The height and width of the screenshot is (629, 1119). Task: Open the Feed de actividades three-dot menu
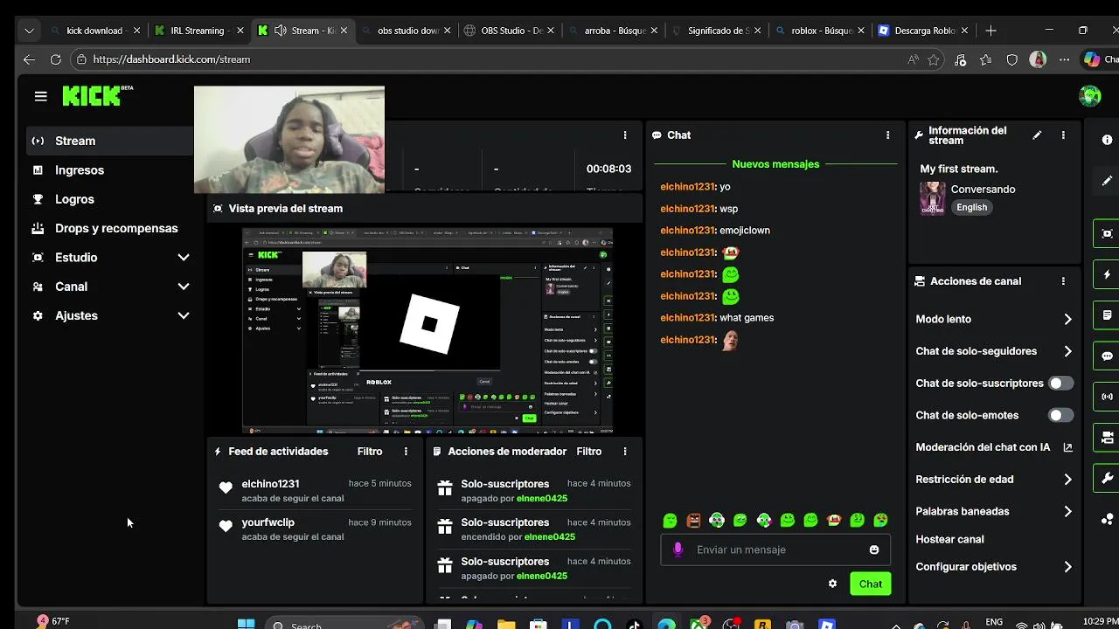coord(406,452)
